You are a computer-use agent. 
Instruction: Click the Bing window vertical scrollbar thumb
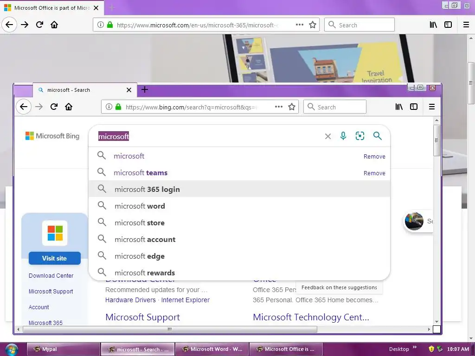(x=436, y=140)
